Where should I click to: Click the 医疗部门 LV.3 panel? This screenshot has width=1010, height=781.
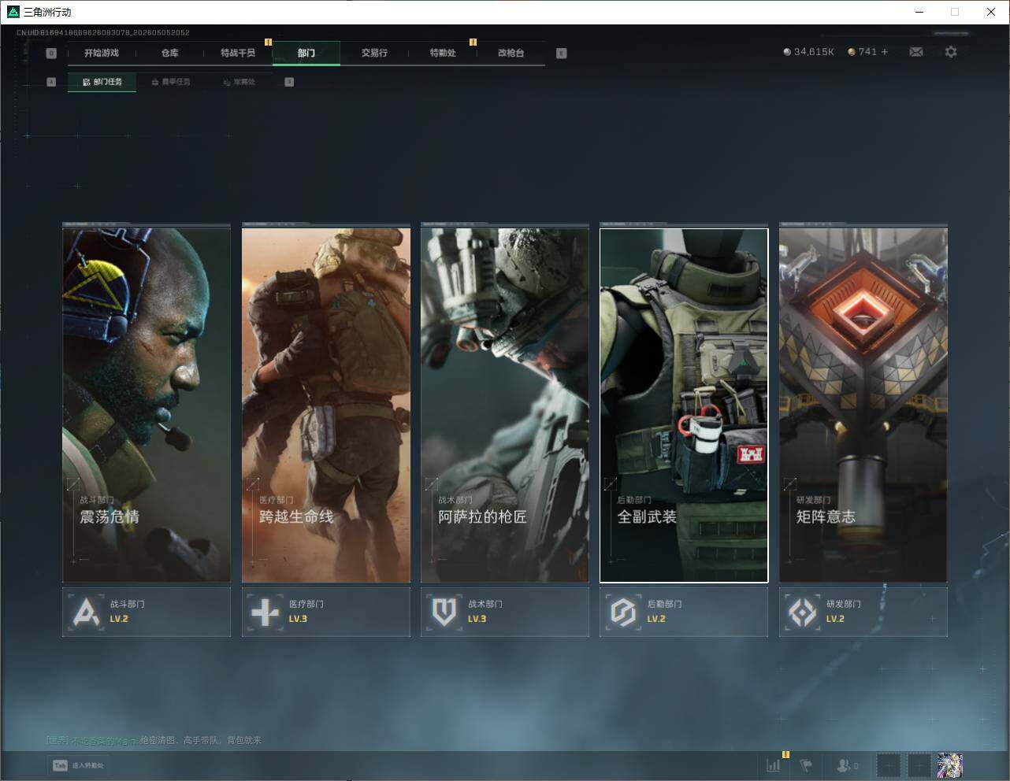coord(326,612)
